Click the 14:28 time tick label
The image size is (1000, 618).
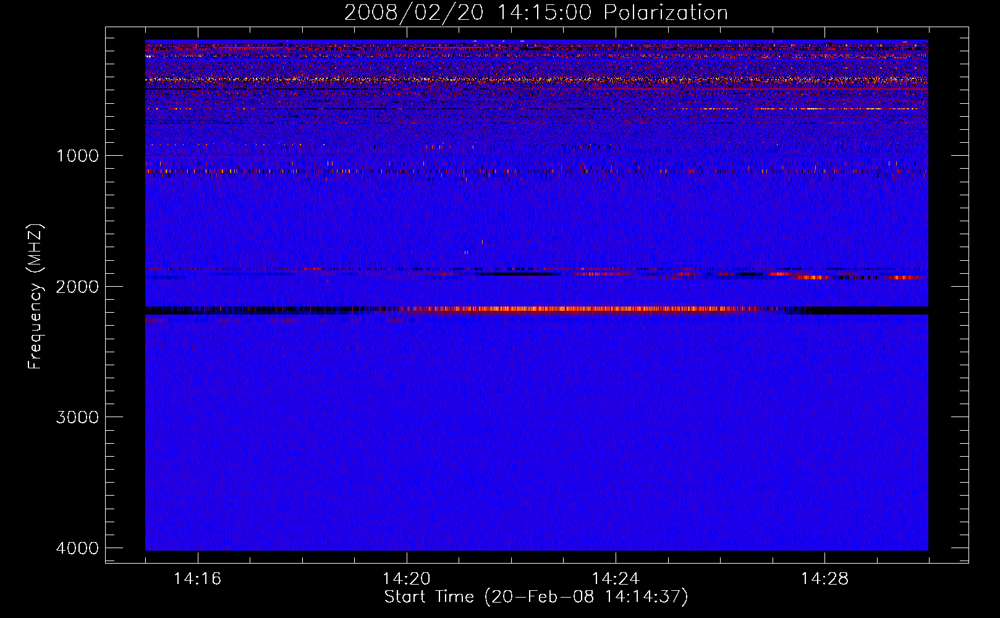(824, 579)
